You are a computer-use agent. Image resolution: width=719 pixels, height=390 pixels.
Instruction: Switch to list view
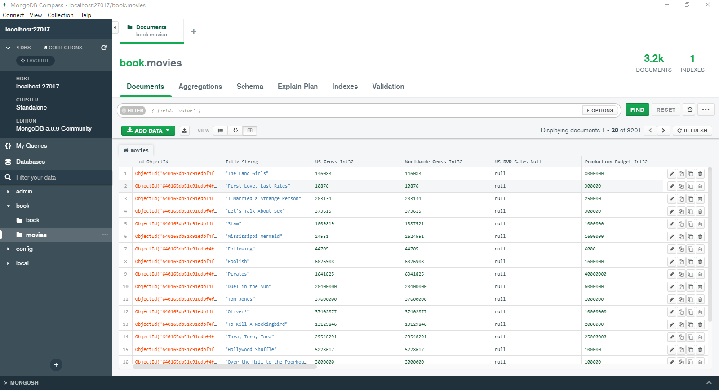pyautogui.click(x=220, y=131)
